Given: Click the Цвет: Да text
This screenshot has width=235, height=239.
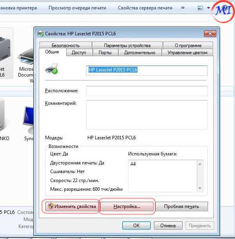Looking at the screenshot, I should pyautogui.click(x=59, y=154).
